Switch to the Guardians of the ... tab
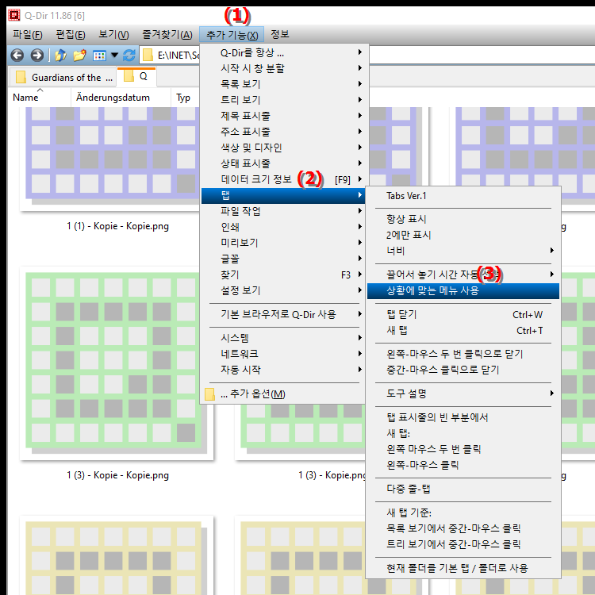The width and height of the screenshot is (595, 595). point(62,78)
